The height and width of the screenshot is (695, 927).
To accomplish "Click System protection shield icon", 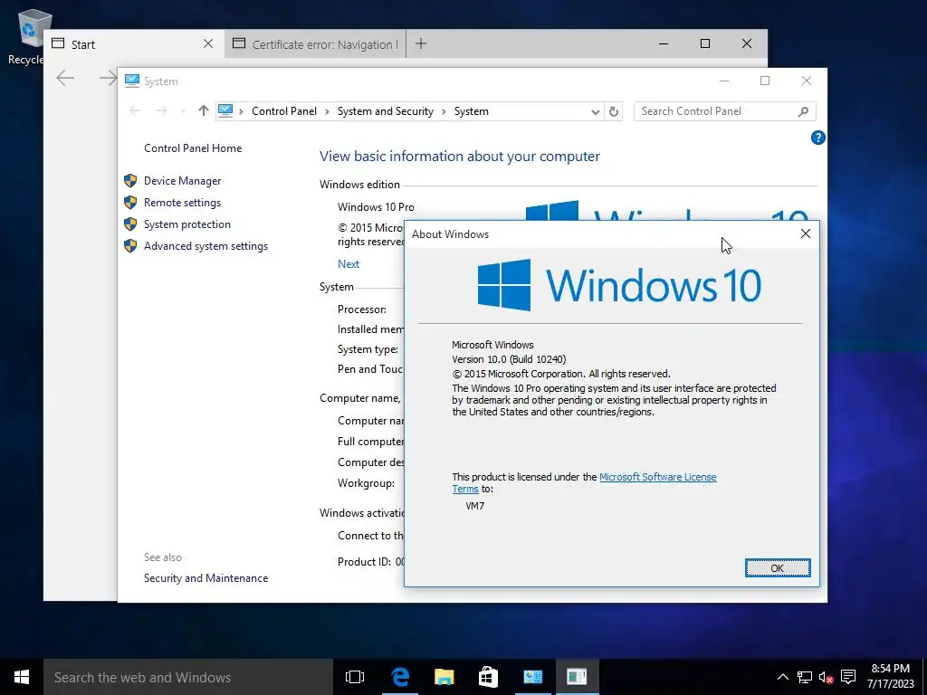I will pyautogui.click(x=130, y=224).
